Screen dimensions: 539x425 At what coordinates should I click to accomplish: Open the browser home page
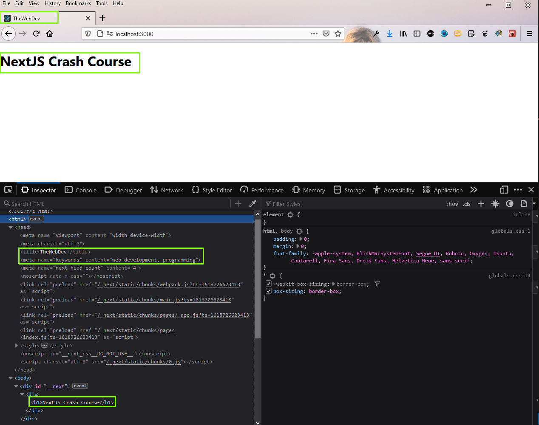50,34
